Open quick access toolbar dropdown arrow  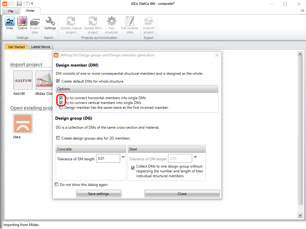click(32, 4)
